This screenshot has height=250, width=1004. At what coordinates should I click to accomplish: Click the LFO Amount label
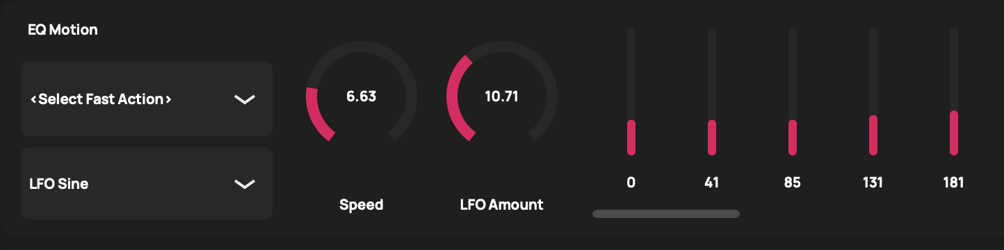[x=501, y=205]
